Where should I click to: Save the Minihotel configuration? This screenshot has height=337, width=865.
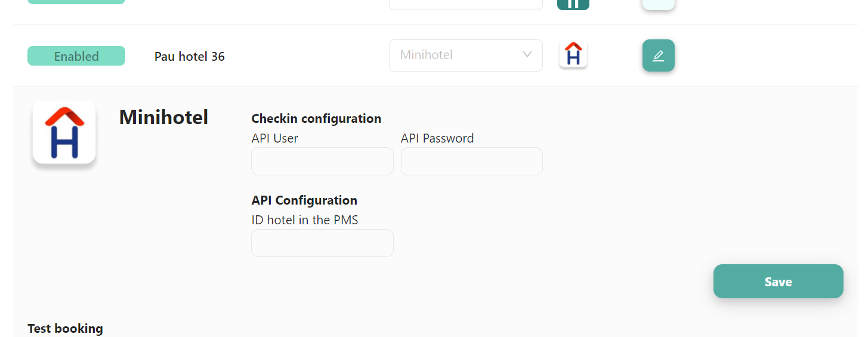click(778, 282)
